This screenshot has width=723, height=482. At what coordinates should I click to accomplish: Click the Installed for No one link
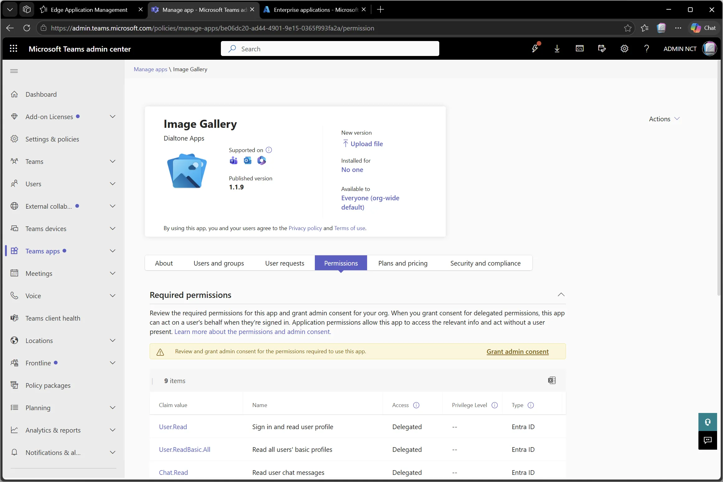[352, 169]
